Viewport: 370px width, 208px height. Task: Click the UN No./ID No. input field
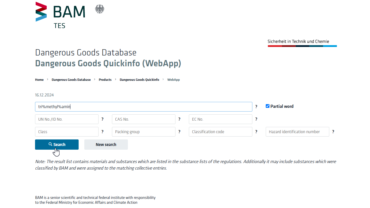coord(67,119)
